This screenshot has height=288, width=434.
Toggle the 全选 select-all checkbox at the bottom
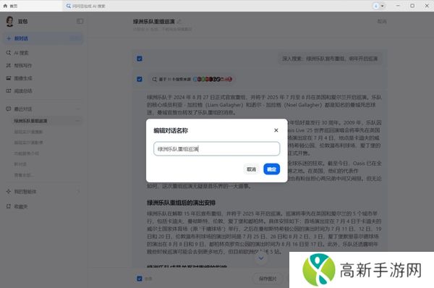pos(140,279)
